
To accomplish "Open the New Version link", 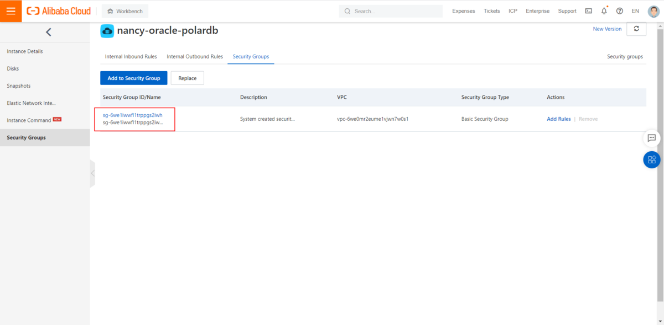I will 607,29.
